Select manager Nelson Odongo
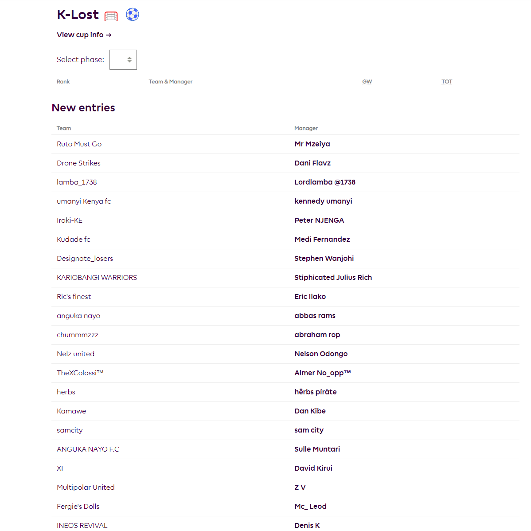This screenshot has width=531, height=531. (321, 354)
